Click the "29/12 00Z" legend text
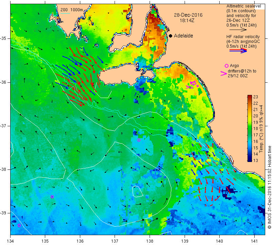Screen dimensions: 272x245 [x=238, y=76]
